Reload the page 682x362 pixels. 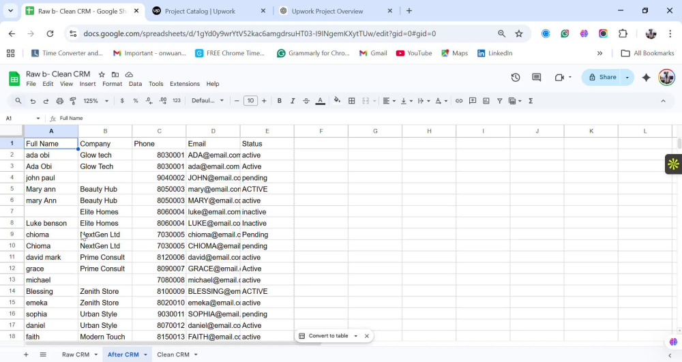(x=50, y=33)
